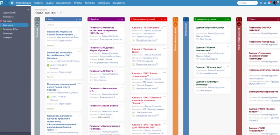280x135 pixels.
Task: Go to Мои действия tab
Action: click(x=64, y=3)
